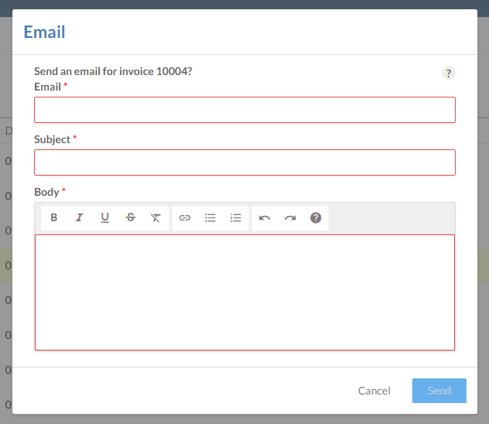Click the question mark help badge
The height and width of the screenshot is (424, 489).
pos(449,73)
